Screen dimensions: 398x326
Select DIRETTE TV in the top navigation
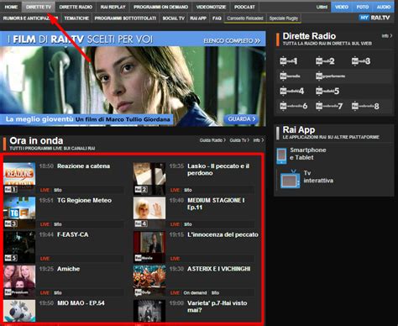[x=39, y=7]
